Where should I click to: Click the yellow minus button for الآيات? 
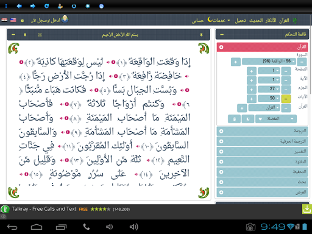(286, 99)
